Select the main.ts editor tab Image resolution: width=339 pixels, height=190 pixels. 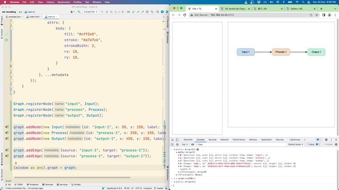51,16
